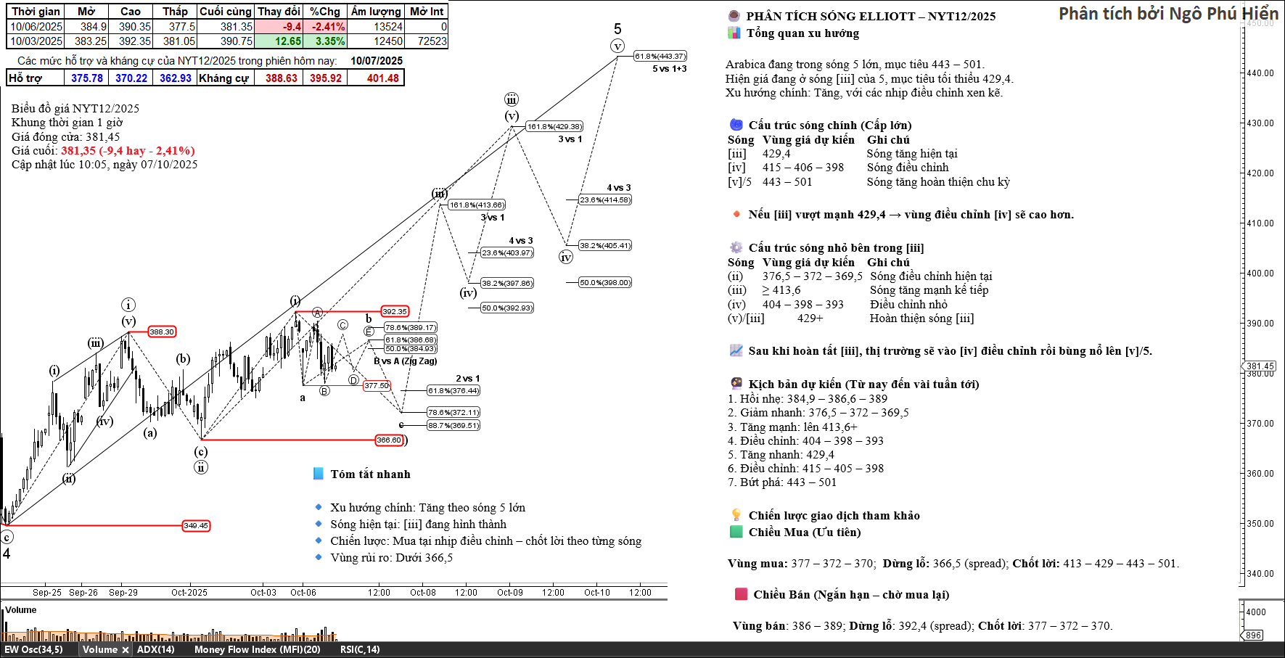Select the 392.35 red price label
The image size is (1285, 658).
(x=395, y=311)
